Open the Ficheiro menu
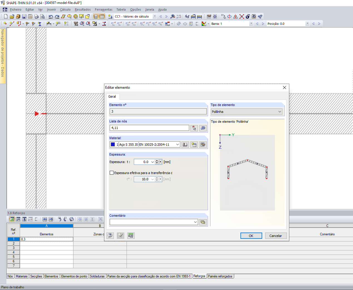Screen dimensions: 353x290 pyautogui.click(x=16, y=9)
